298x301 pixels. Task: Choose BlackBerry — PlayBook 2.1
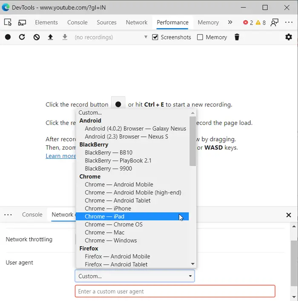pos(132,161)
